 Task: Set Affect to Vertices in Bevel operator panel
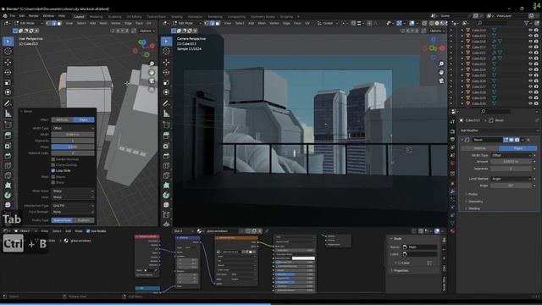[x=62, y=119]
